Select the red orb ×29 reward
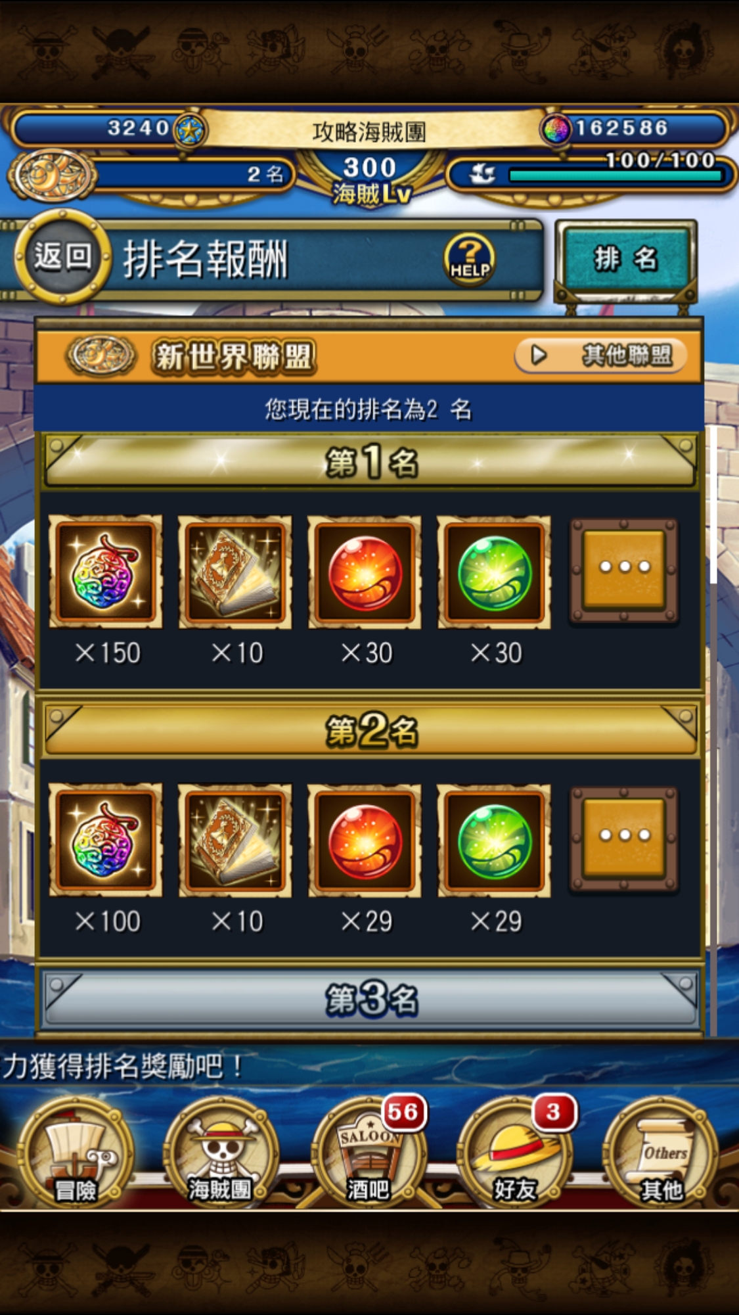The image size is (739, 1315). (365, 841)
